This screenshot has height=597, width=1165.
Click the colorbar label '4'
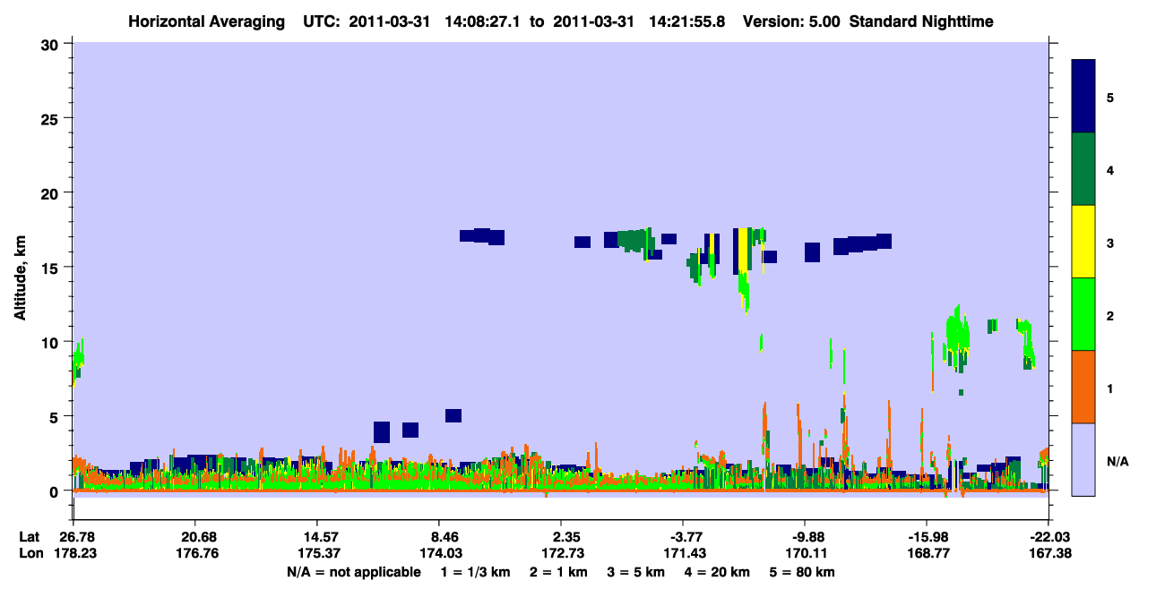coord(1110,170)
